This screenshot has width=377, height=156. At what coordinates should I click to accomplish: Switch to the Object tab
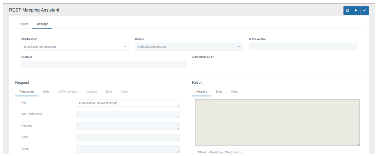pyautogui.click(x=24, y=24)
